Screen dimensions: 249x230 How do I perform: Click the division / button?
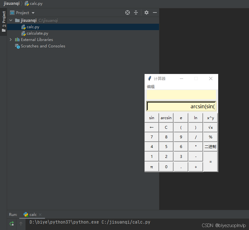click(x=196, y=137)
